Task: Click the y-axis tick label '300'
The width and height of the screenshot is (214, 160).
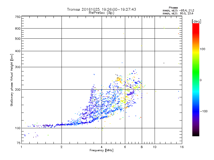Action: [18, 67]
